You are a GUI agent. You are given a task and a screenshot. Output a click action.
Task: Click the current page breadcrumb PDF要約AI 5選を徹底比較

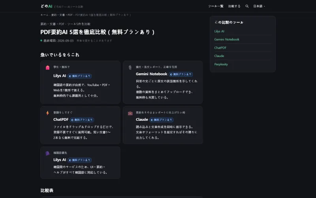103,15
